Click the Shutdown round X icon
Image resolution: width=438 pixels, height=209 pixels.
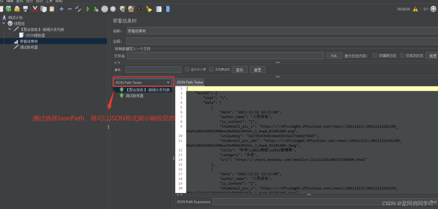coord(113,9)
